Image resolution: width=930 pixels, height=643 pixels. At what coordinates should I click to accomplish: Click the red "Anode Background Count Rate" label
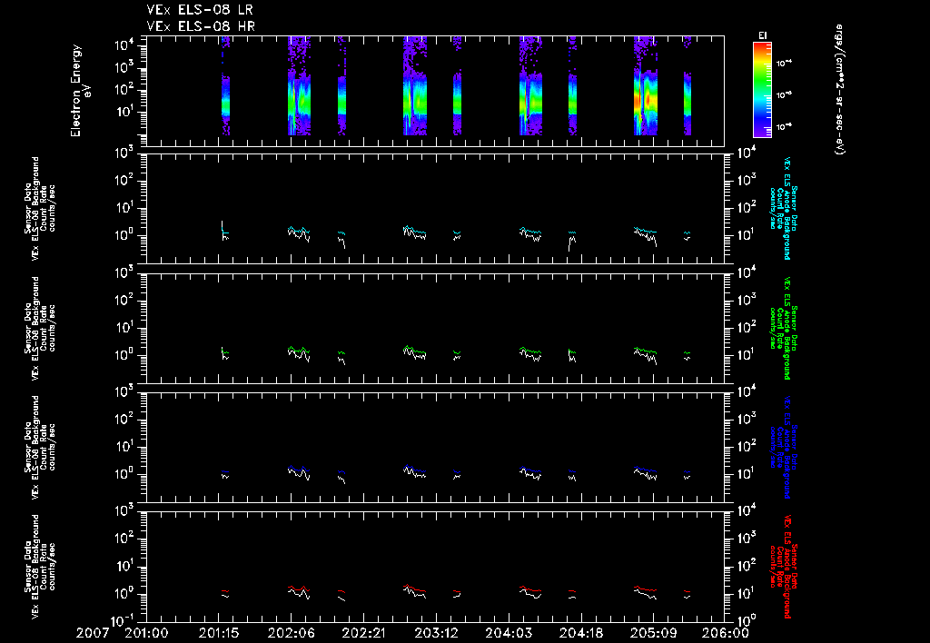(x=784, y=567)
